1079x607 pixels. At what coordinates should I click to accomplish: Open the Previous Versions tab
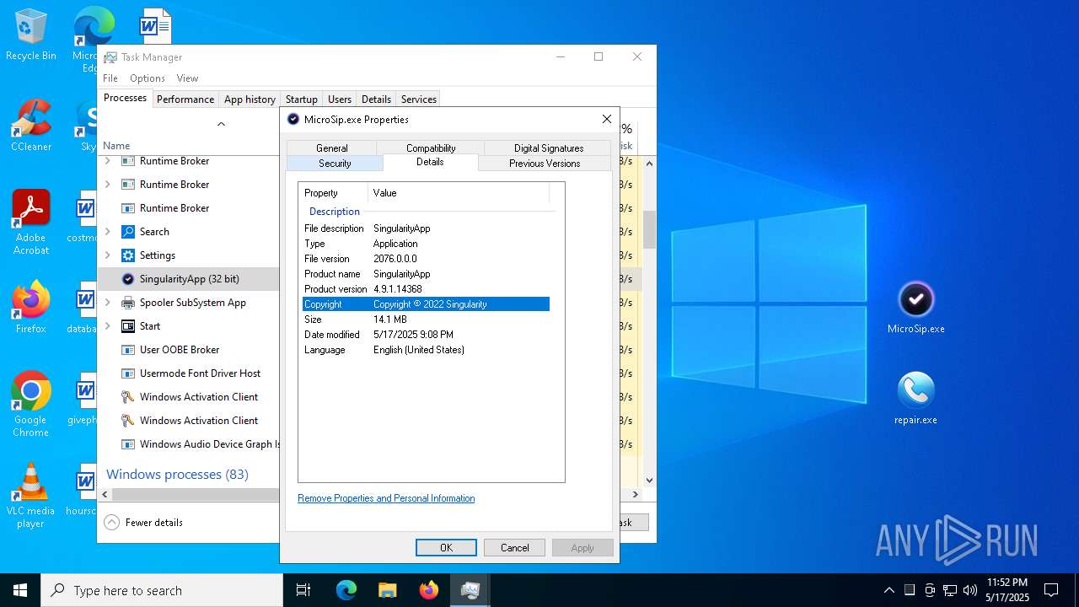coord(545,164)
